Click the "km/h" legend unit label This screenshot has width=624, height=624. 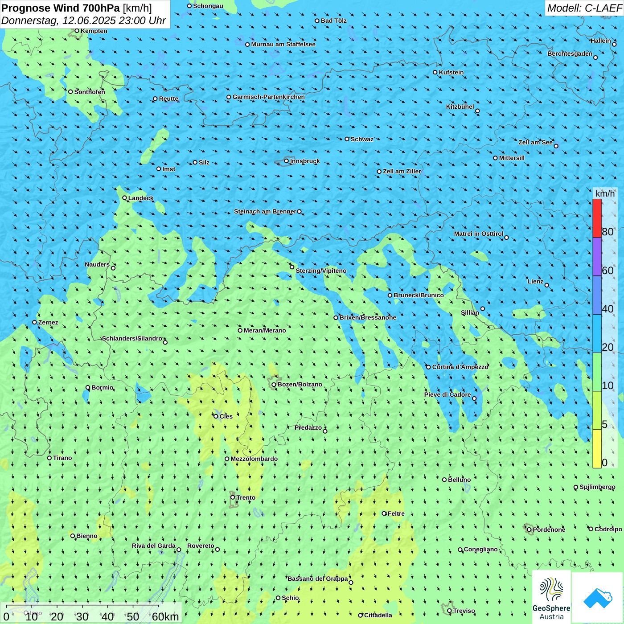point(605,193)
